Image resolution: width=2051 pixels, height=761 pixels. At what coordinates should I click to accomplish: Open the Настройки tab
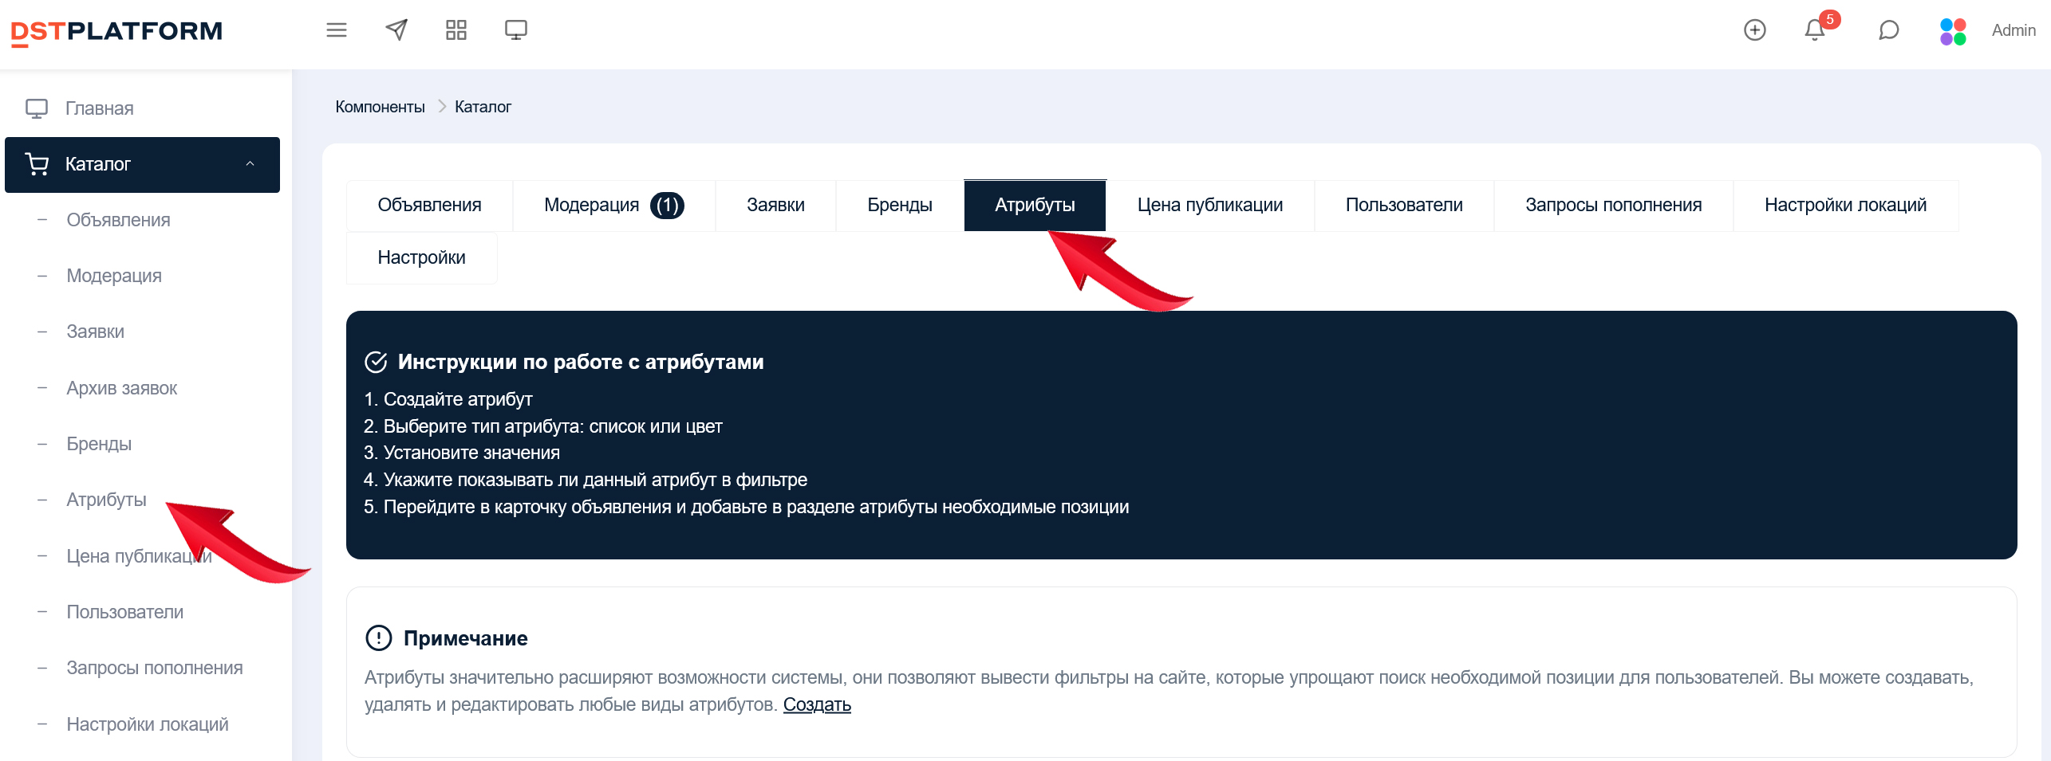point(421,257)
